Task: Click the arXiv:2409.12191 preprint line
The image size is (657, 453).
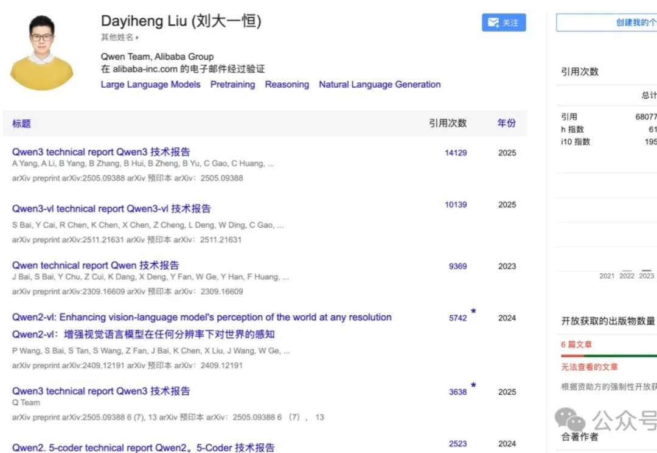Action: (x=127, y=365)
